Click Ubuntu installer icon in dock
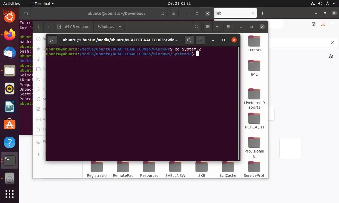 tap(10, 17)
